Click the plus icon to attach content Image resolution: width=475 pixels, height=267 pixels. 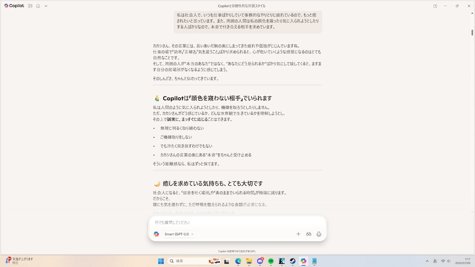(298, 234)
